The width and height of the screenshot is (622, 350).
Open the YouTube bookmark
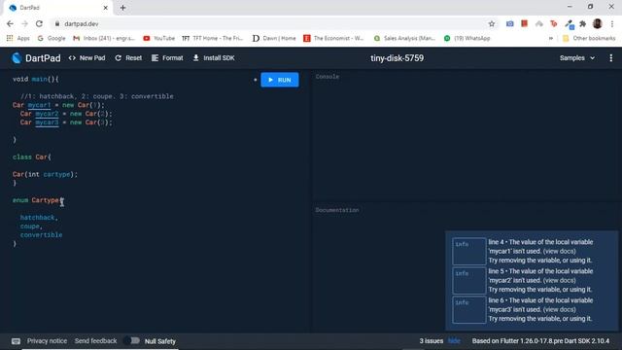pos(159,38)
